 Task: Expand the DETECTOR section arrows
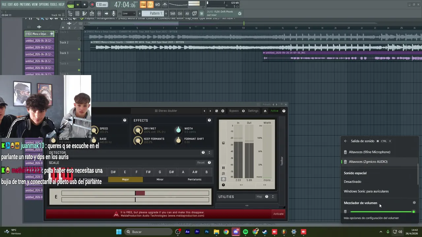click(209, 152)
